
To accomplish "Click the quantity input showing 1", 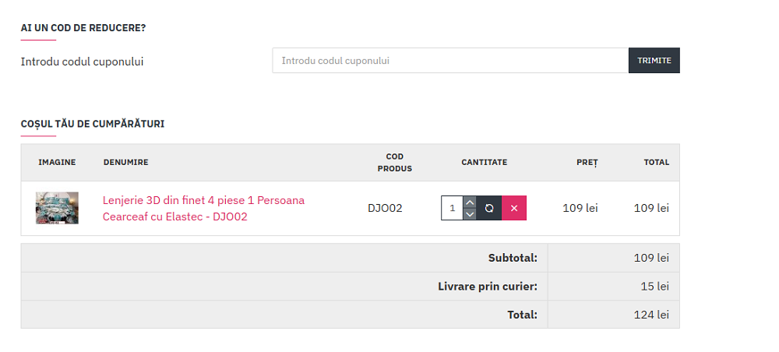I will click(x=452, y=208).
